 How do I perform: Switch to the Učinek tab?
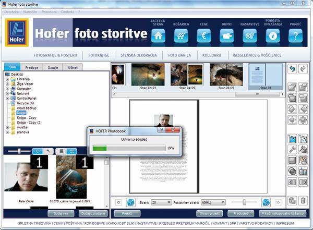click(x=73, y=67)
